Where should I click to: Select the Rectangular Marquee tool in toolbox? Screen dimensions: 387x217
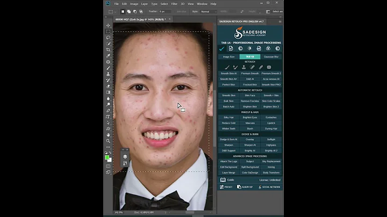[108, 32]
